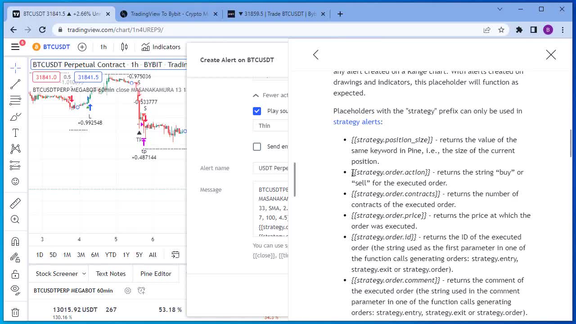
Task: Click the browser back arrow
Action: [x=13, y=30]
